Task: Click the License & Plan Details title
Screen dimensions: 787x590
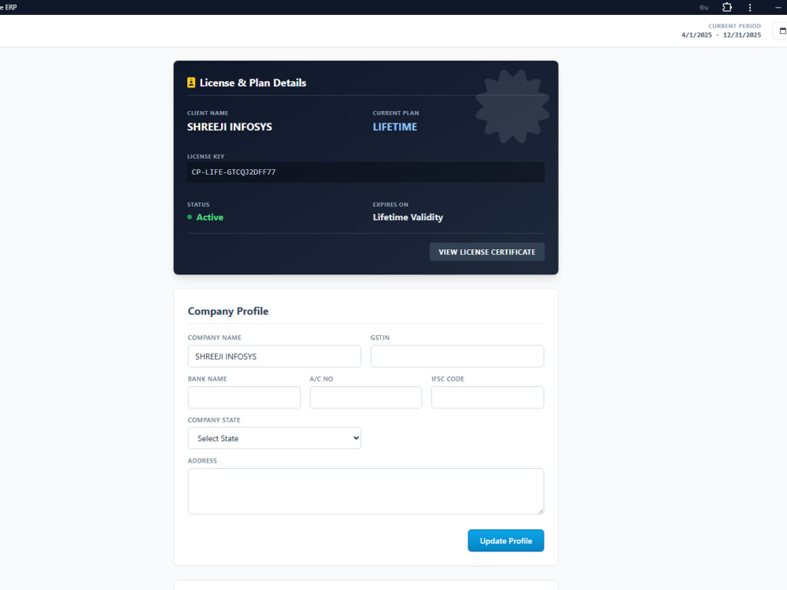Action: (x=253, y=83)
